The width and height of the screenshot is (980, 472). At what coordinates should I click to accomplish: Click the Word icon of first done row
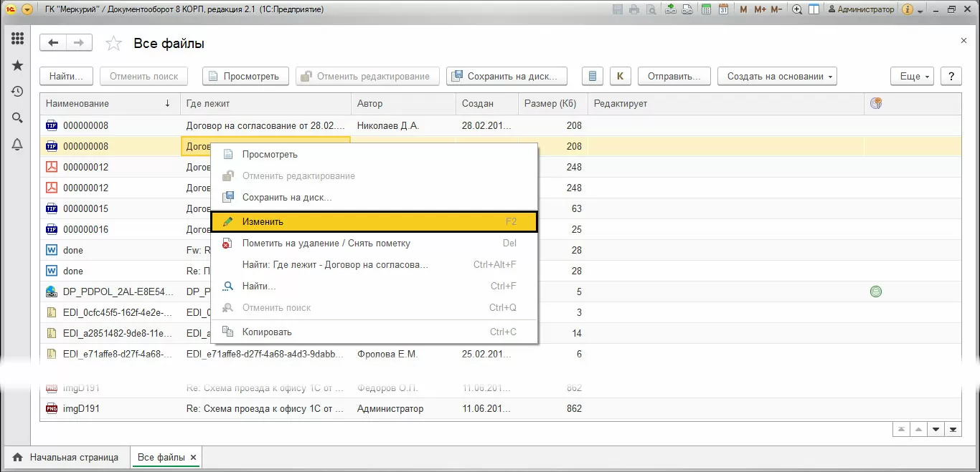coord(52,250)
